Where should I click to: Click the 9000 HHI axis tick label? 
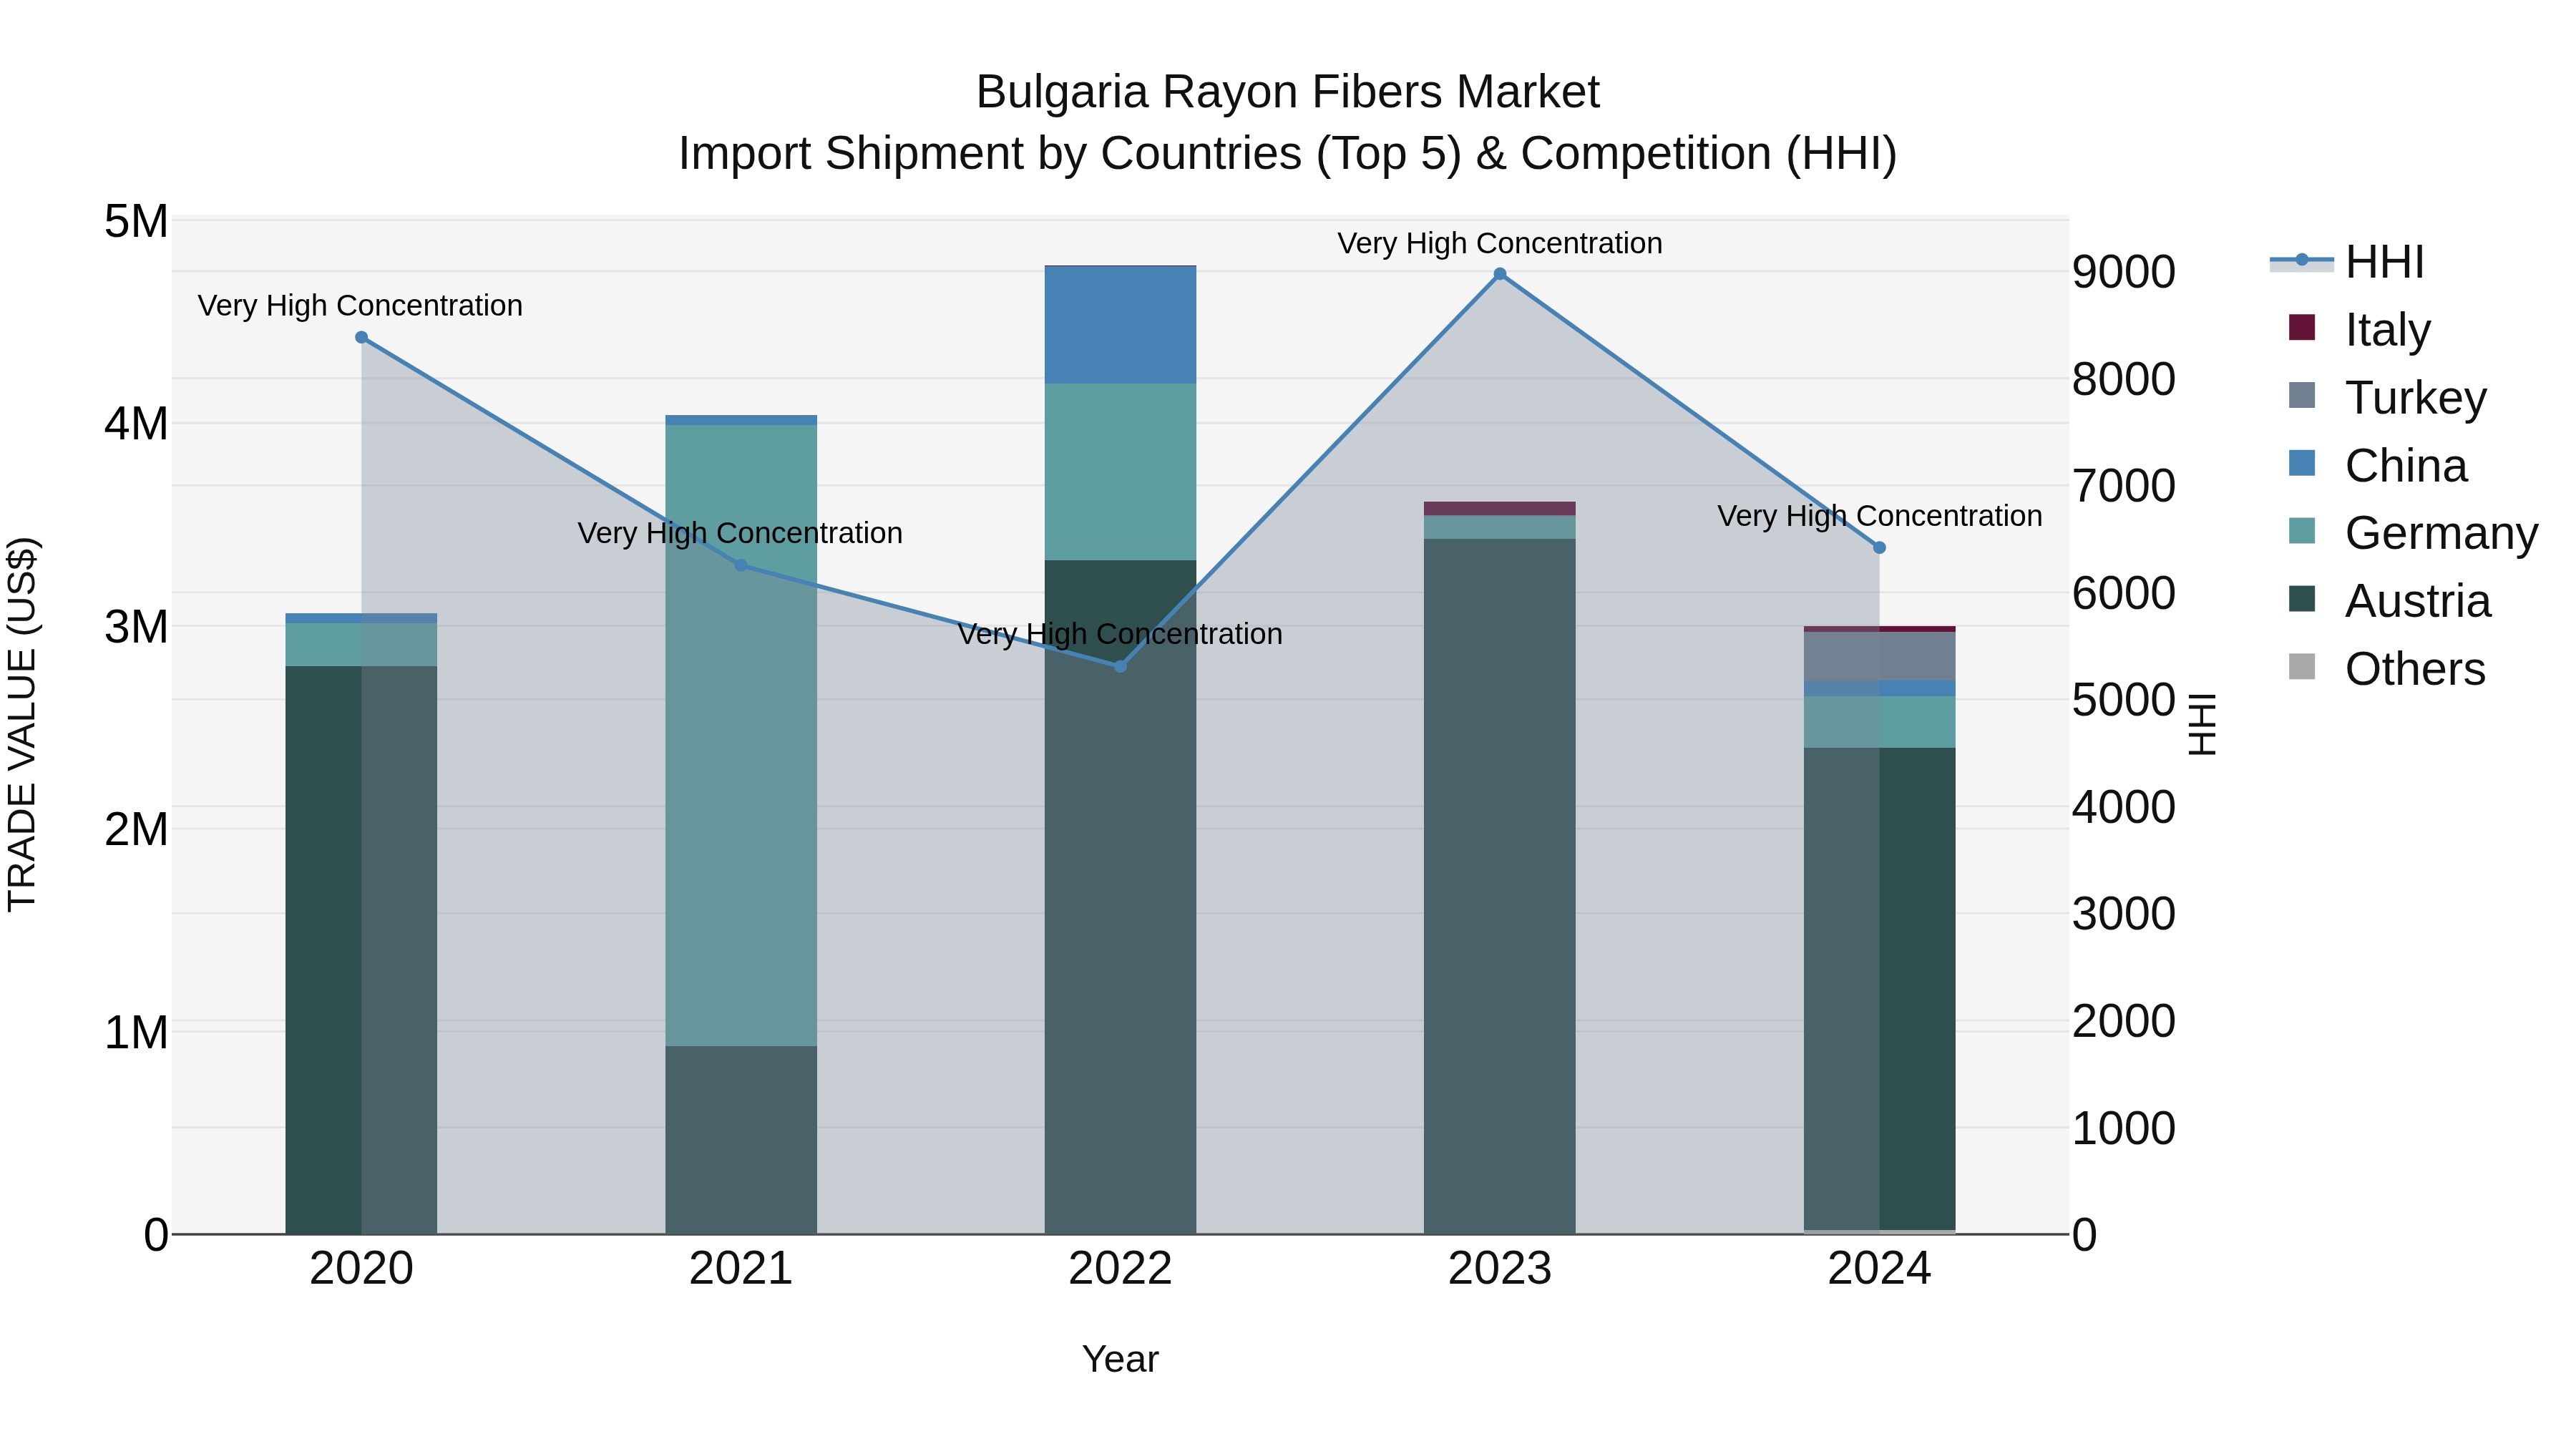click(x=2123, y=272)
